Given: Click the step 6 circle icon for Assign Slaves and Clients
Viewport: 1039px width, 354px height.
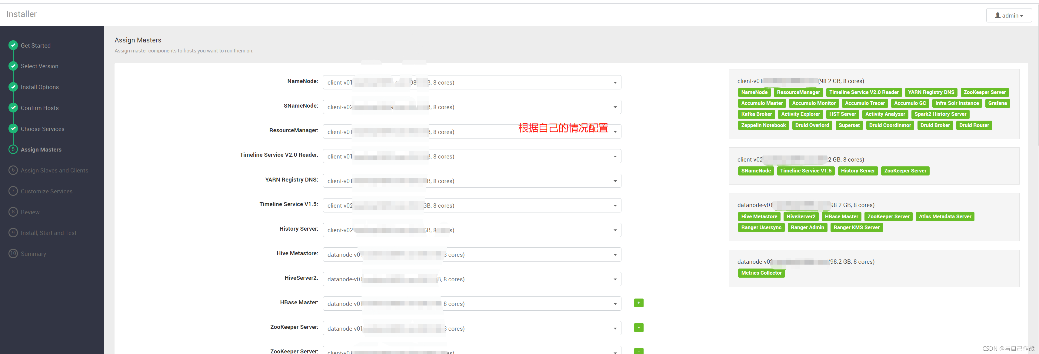Looking at the screenshot, I should (13, 170).
